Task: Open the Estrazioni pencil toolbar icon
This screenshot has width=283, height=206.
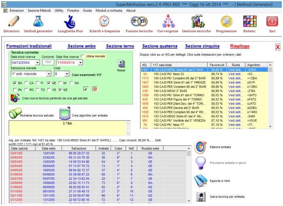Action: pos(13,21)
